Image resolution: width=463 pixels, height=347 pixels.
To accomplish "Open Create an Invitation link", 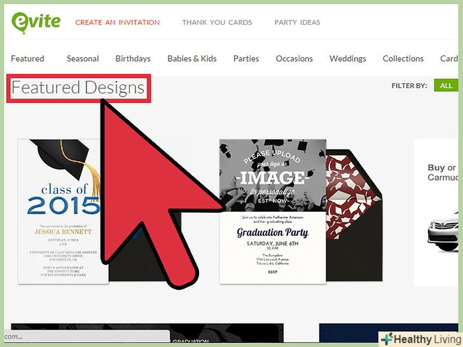I will (118, 22).
